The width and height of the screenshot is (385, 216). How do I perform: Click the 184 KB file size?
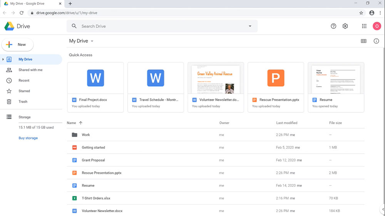point(335,211)
